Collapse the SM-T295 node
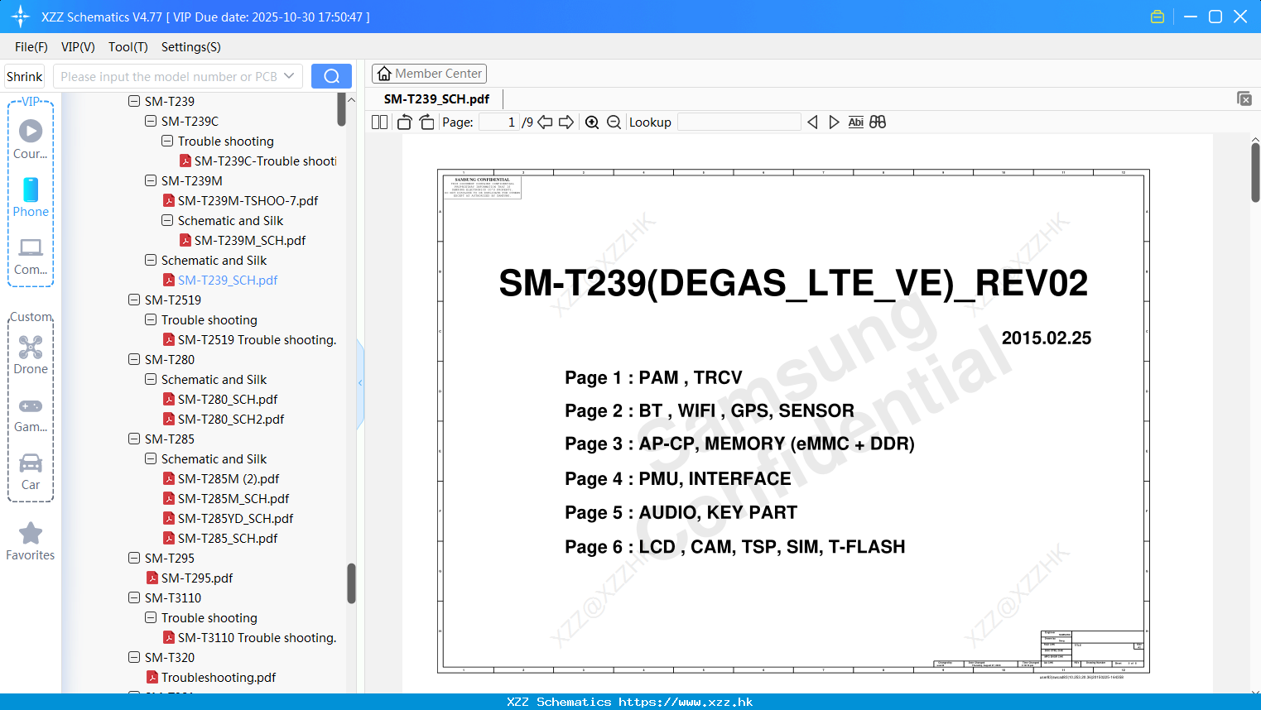 coord(134,558)
